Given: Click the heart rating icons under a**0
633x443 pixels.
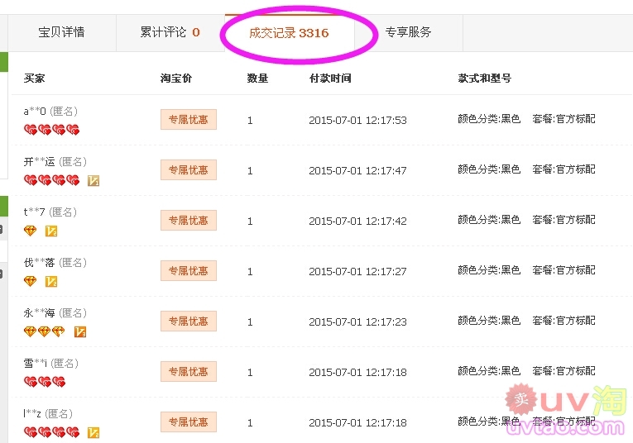Looking at the screenshot, I should pyautogui.click(x=51, y=130).
